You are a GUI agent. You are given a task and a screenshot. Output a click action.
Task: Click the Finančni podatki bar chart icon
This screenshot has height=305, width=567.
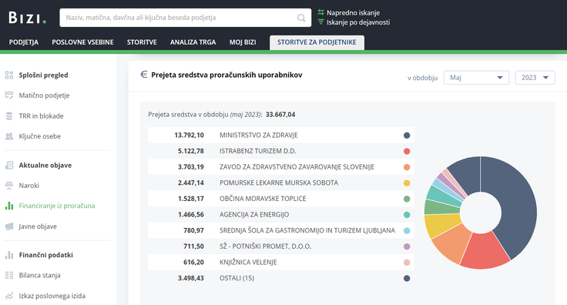click(9, 255)
